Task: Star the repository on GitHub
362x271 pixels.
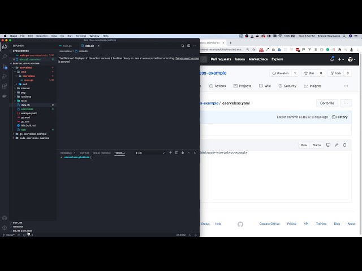Action: point(309,73)
